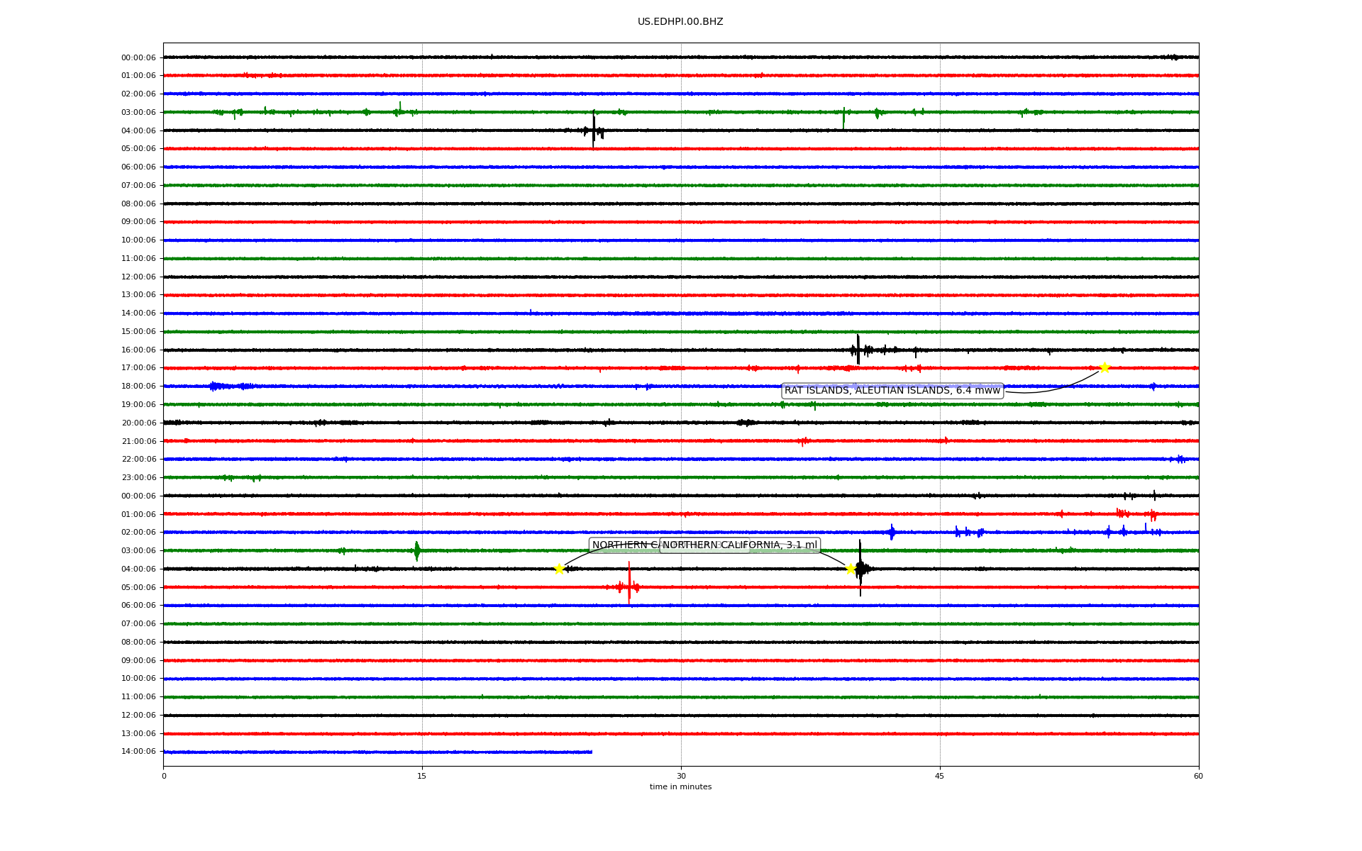Screen dimensions: 1362x851
Task: Click the 0 tick label on the x-axis
Action: tap(164, 776)
